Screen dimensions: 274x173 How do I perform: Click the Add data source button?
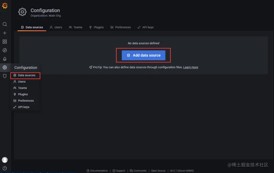tap(143, 55)
